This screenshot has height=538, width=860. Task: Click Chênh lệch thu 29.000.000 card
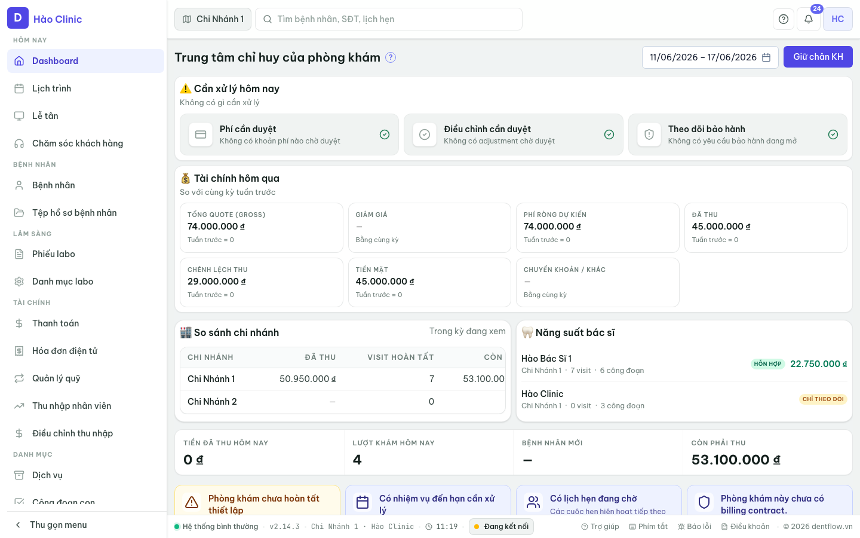point(262,283)
